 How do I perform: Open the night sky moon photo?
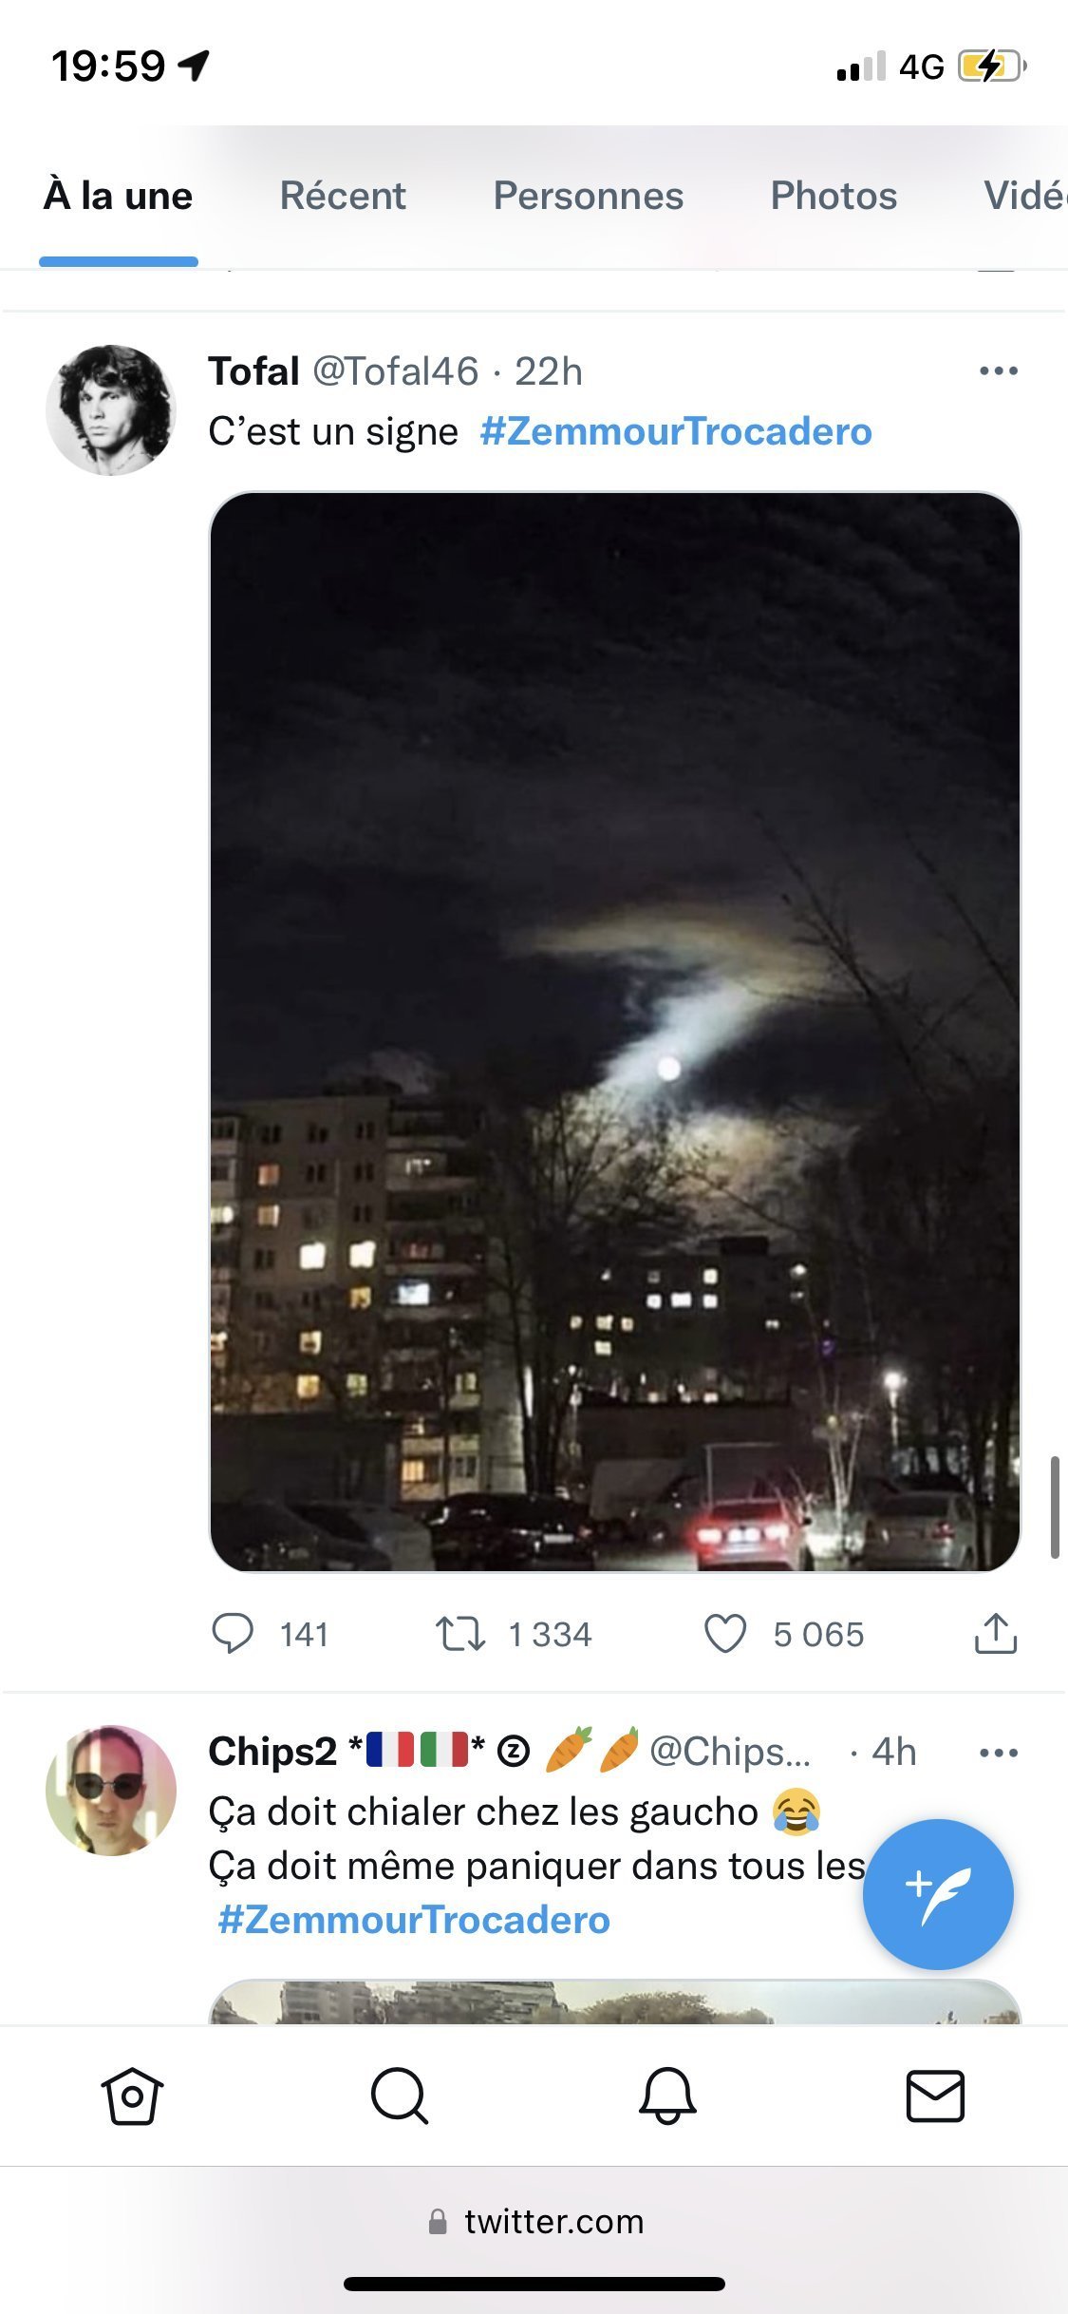point(615,1031)
